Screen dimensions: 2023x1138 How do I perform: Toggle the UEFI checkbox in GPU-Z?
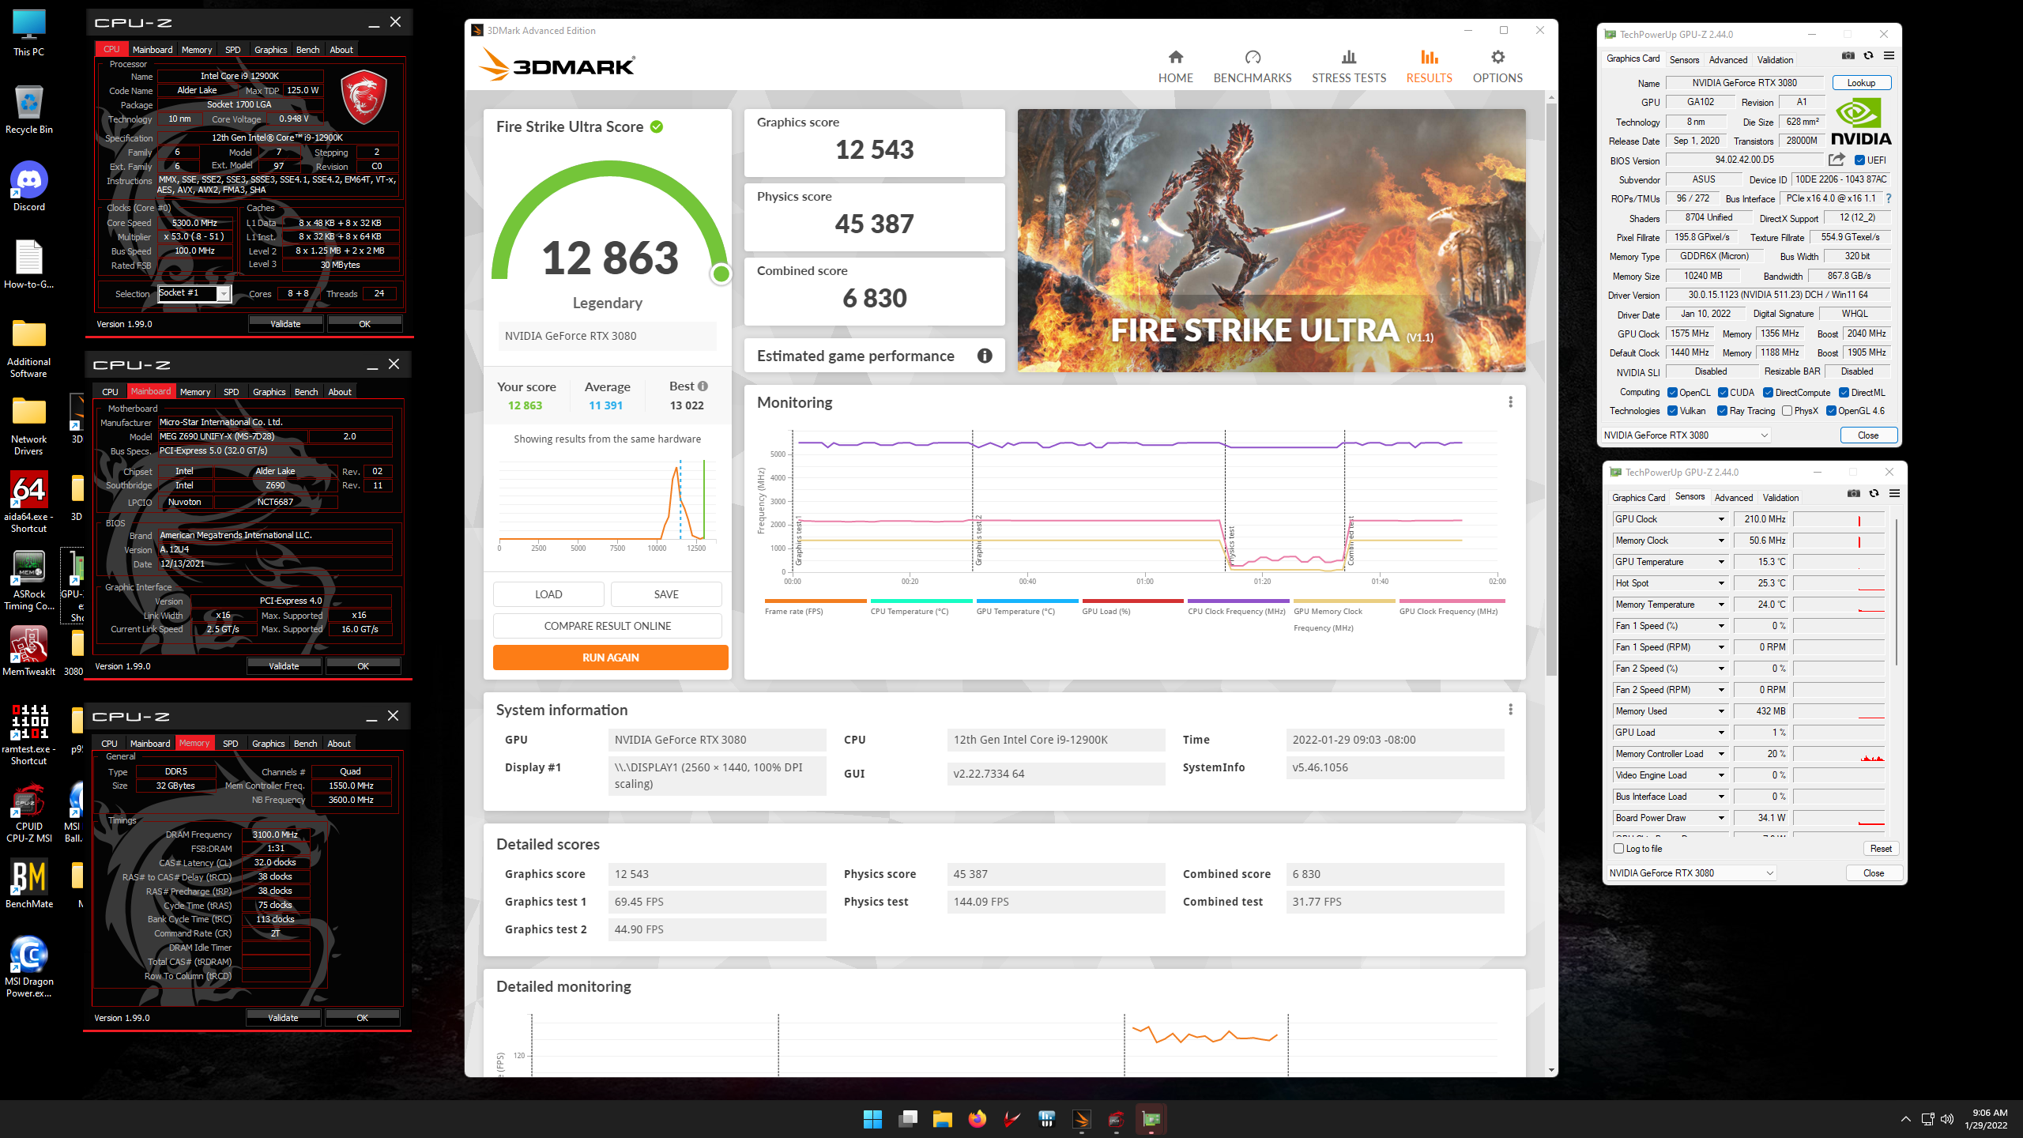click(x=1859, y=160)
